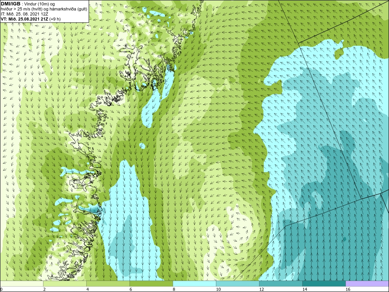
Task: Click the 'IT: Mið. 25. 08. 2021 12Z' line
Action: click(24, 14)
